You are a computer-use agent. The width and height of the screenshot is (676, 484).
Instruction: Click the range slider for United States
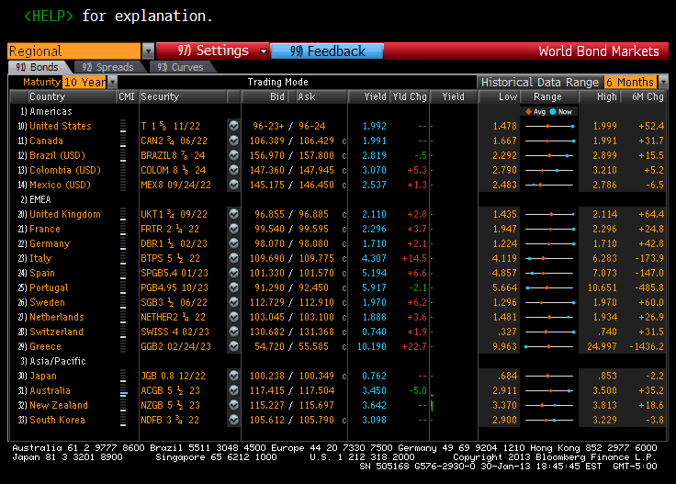[549, 126]
